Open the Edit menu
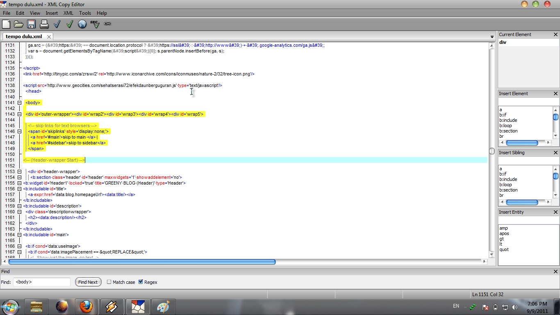 tap(20, 13)
